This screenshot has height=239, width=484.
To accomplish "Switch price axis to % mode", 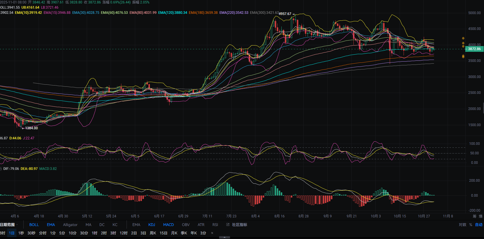I will pyautogui.click(x=471, y=225).
